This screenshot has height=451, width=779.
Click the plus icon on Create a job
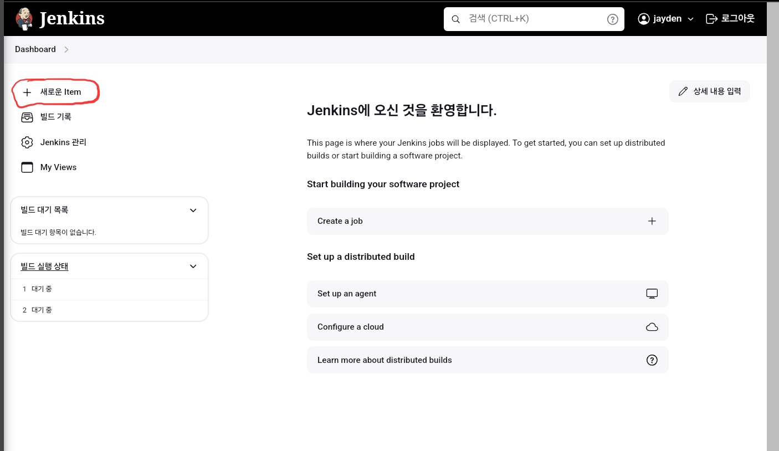(652, 221)
